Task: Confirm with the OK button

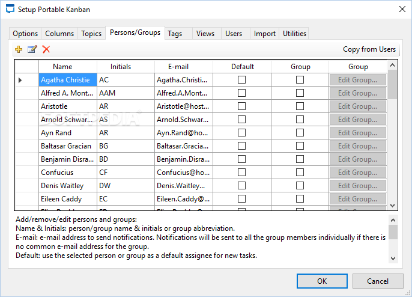Action: pyautogui.click(x=322, y=281)
